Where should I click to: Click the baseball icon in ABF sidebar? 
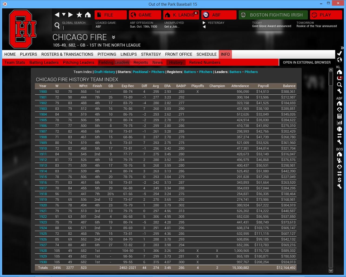(x=340, y=129)
